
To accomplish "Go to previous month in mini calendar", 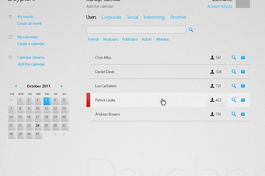I will pyautogui.click(x=16, y=86).
